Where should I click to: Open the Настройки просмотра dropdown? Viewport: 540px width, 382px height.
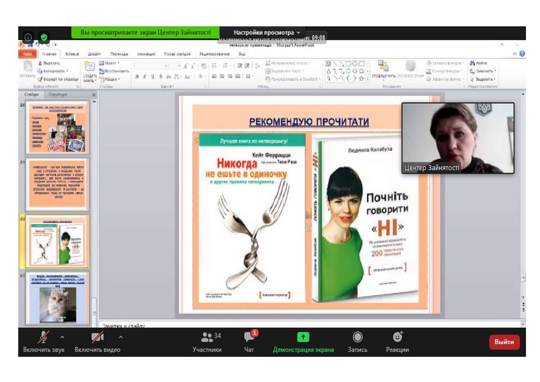pos(266,33)
